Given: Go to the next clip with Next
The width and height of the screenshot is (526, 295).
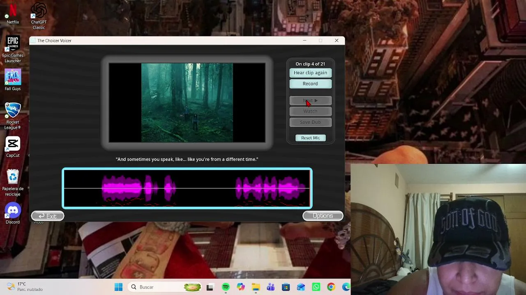Looking at the screenshot, I should click(310, 101).
